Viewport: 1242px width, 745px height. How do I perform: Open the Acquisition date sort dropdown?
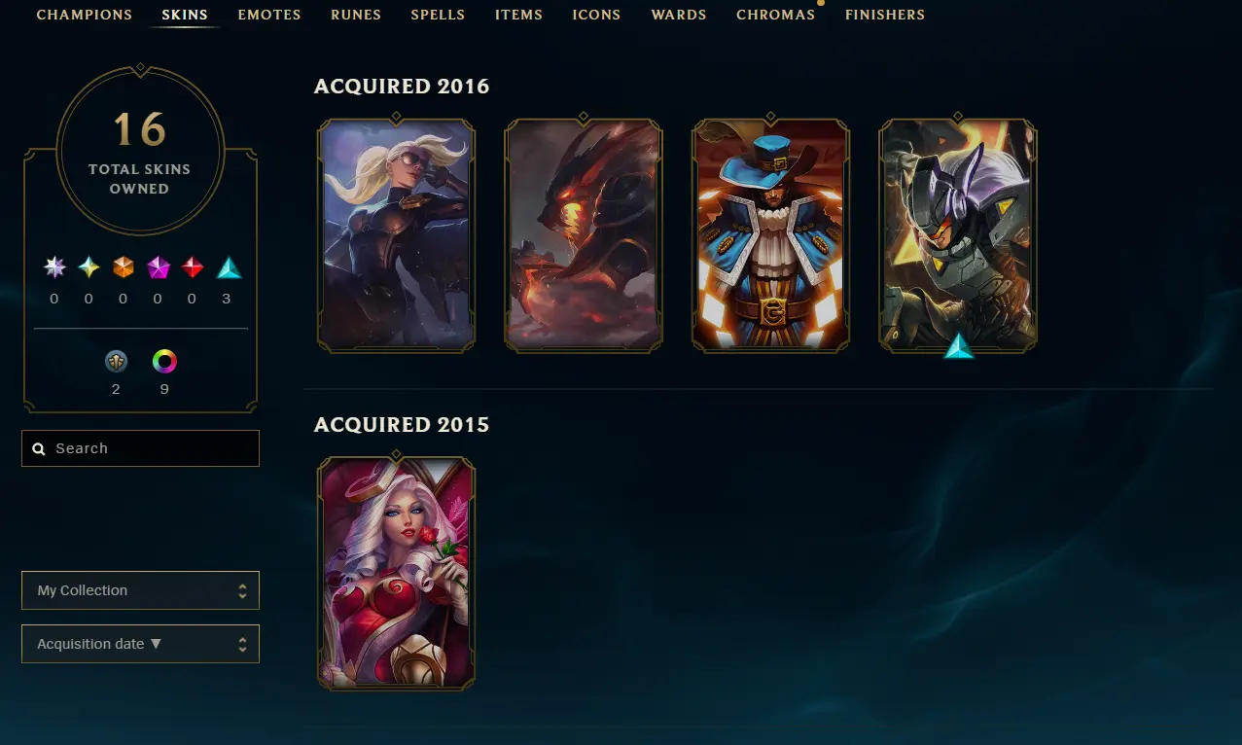pos(140,644)
